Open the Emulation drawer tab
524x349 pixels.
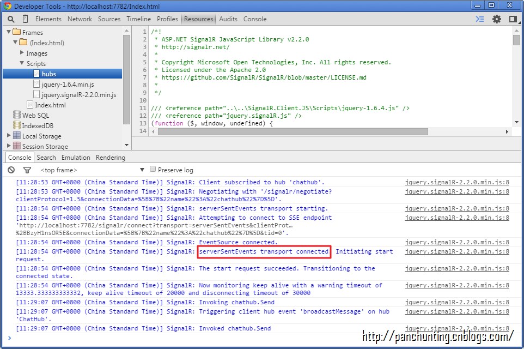pyautogui.click(x=76, y=158)
